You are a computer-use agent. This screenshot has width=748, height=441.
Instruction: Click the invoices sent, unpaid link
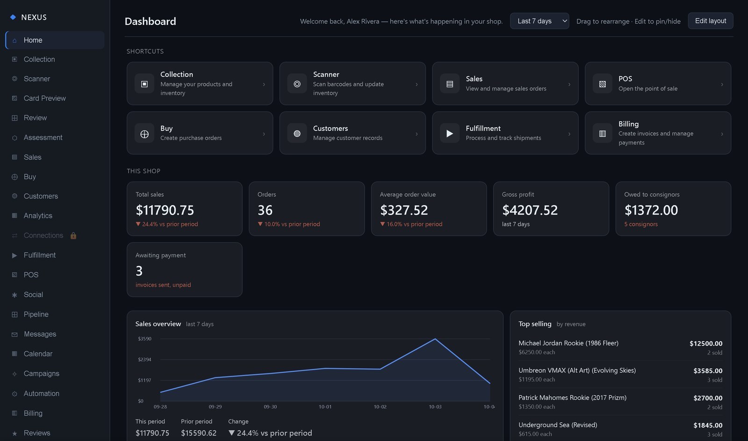pos(163,285)
